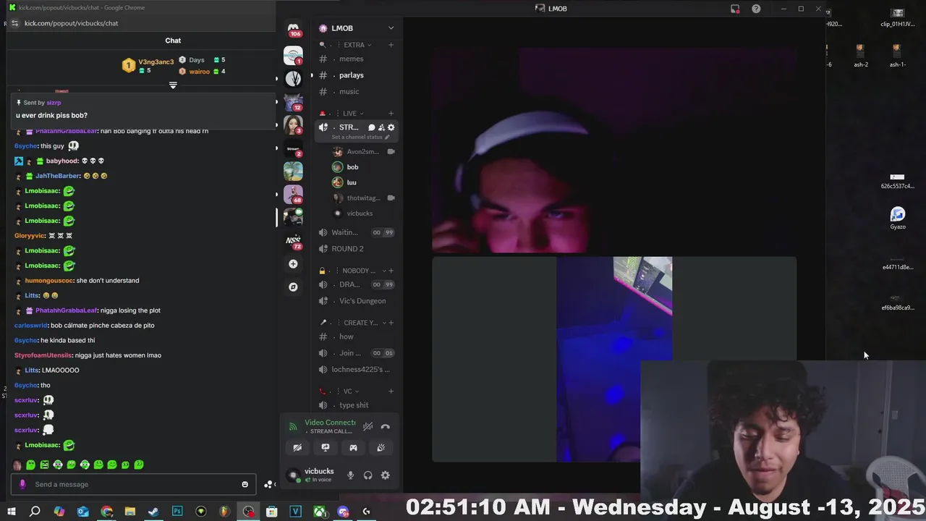Create channel in LIVE category
Image resolution: width=926 pixels, height=521 pixels.
tap(391, 114)
